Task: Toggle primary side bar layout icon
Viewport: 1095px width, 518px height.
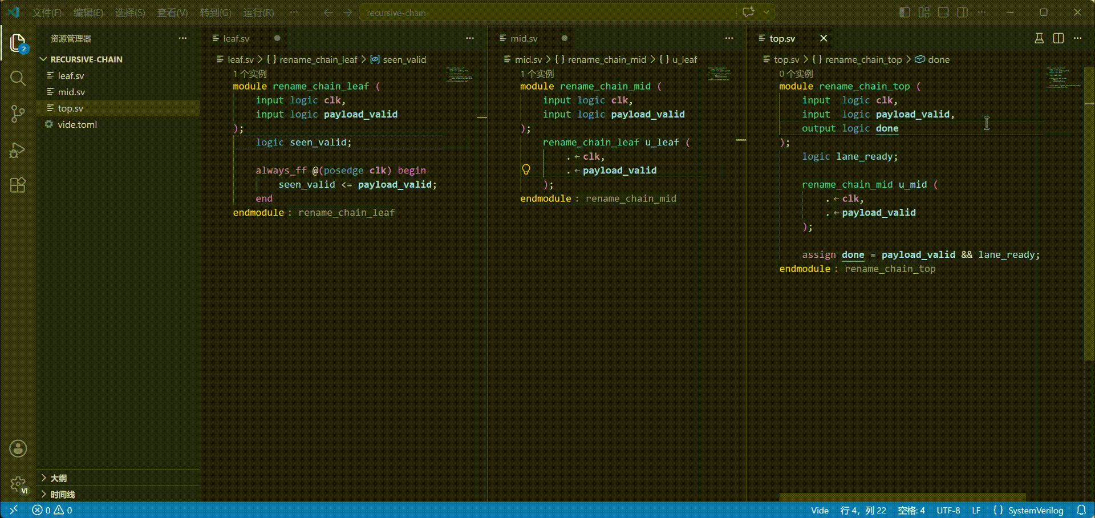Action: coord(905,12)
